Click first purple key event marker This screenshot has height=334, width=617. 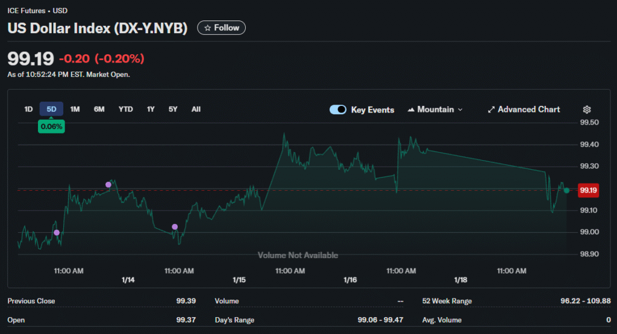57,232
